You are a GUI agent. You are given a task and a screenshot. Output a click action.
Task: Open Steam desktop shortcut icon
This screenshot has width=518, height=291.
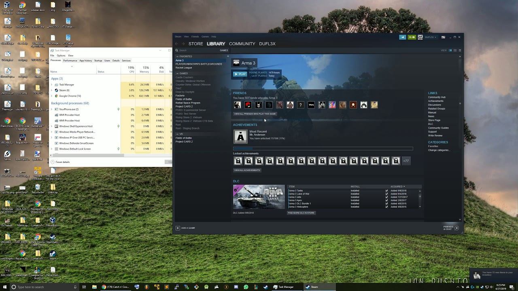(x=53, y=254)
